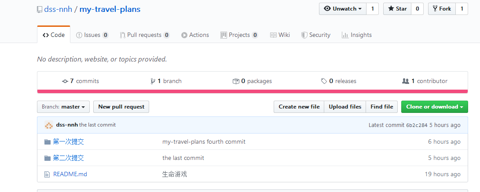Expand the Branch: master selector
Screen dimensions: 480x192
pyautogui.click(x=63, y=107)
